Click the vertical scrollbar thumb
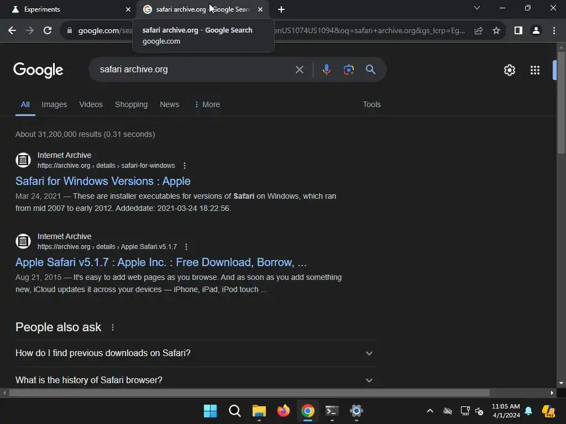 [561, 103]
